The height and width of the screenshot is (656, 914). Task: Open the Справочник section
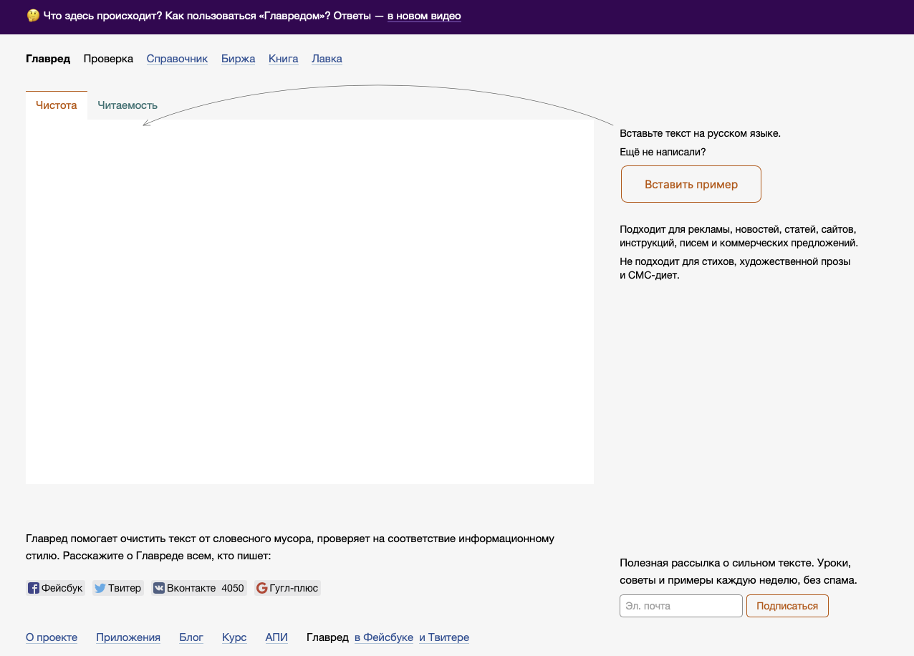(177, 59)
